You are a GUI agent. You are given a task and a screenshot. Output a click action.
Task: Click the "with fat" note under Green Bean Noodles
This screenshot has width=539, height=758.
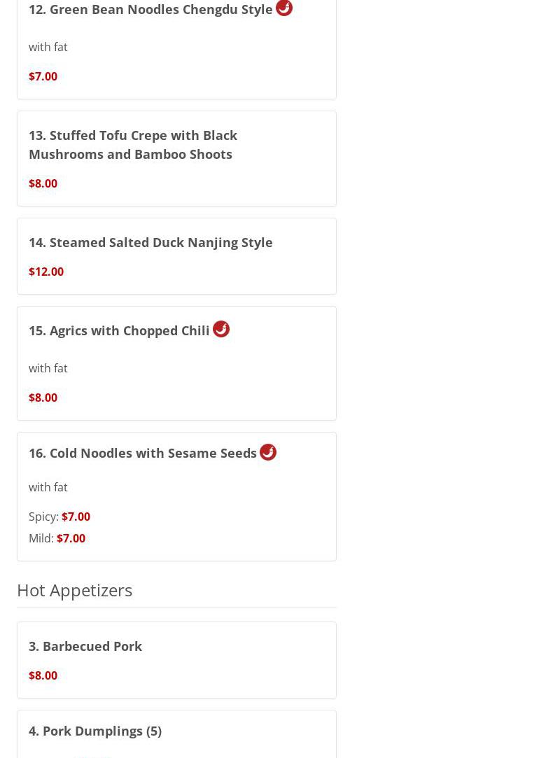pos(48,47)
